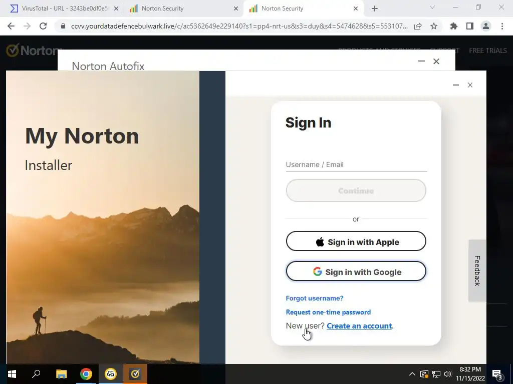Open a new browser tab

(375, 8)
